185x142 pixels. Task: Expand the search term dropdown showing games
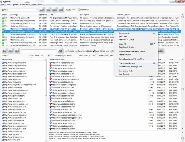pos(37,10)
